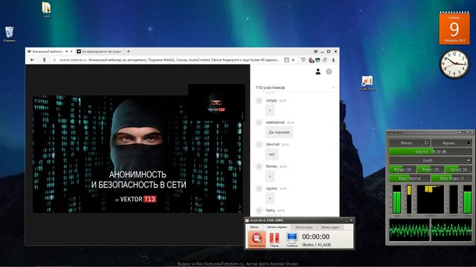Bookmark page with the star icon
This screenshot has width=476, height=267.
pos(293,60)
